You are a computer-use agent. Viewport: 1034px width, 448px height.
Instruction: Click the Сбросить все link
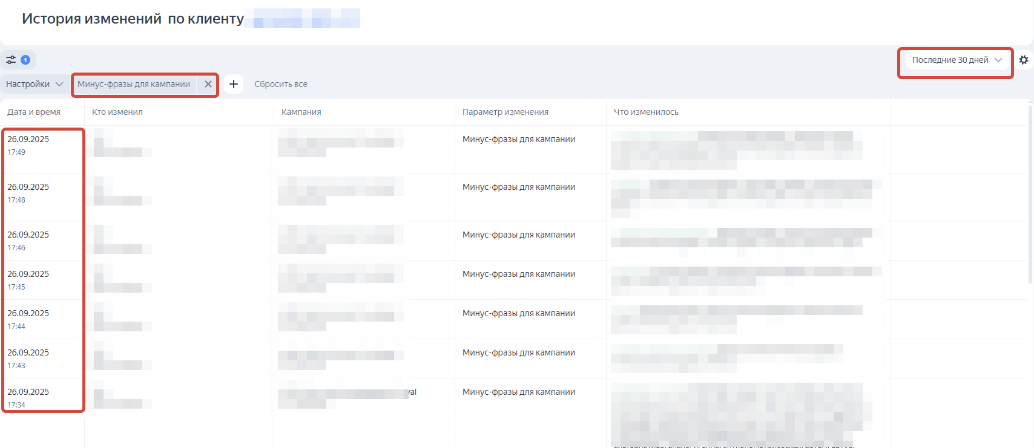point(280,84)
